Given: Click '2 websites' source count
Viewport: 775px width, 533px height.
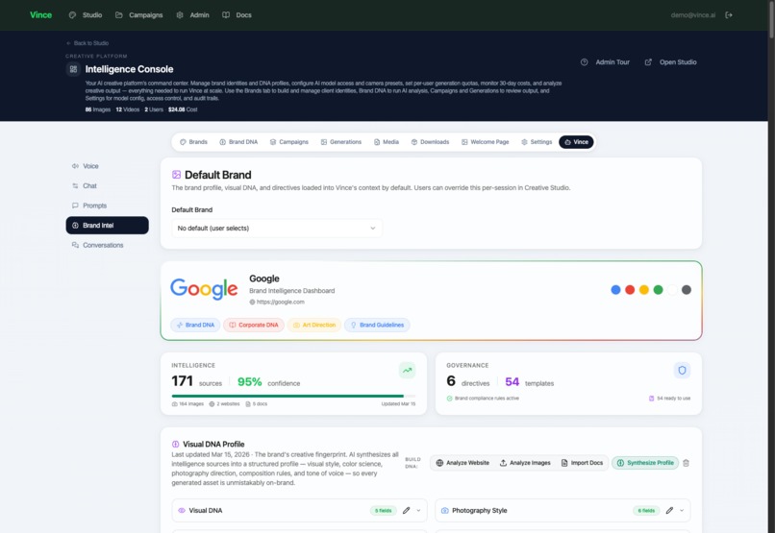Looking at the screenshot, I should (x=224, y=403).
